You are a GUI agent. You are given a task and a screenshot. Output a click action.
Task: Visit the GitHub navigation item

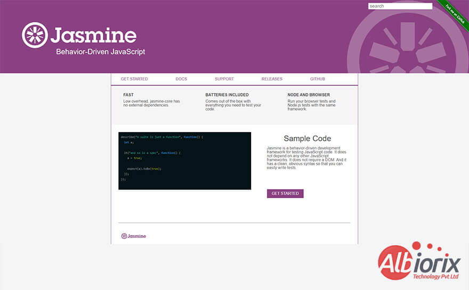318,79
